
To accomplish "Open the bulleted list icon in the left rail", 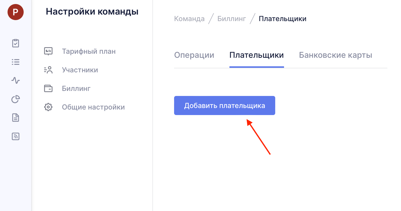I will tap(16, 62).
